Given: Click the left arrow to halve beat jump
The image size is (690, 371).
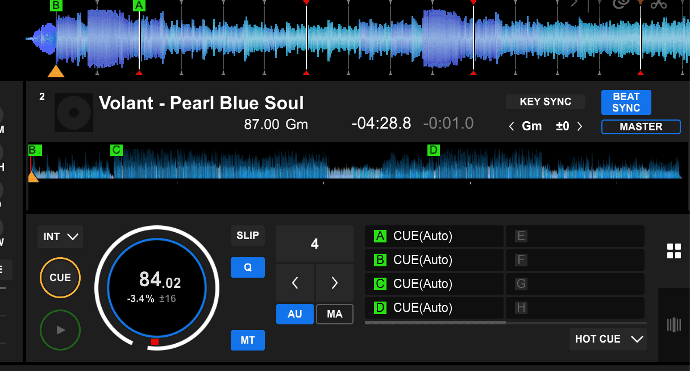Looking at the screenshot, I should pos(295,282).
